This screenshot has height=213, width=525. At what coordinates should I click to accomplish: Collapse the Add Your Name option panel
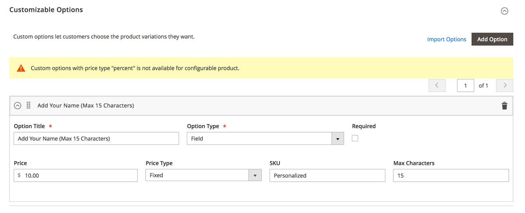tap(17, 106)
